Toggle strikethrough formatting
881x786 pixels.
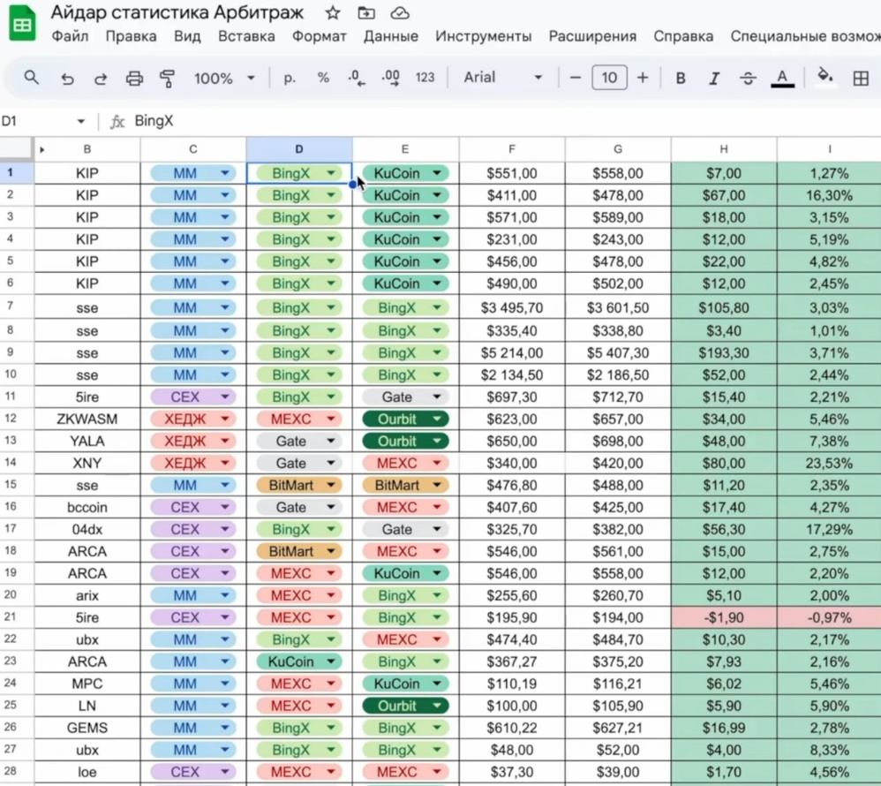pyautogui.click(x=748, y=78)
